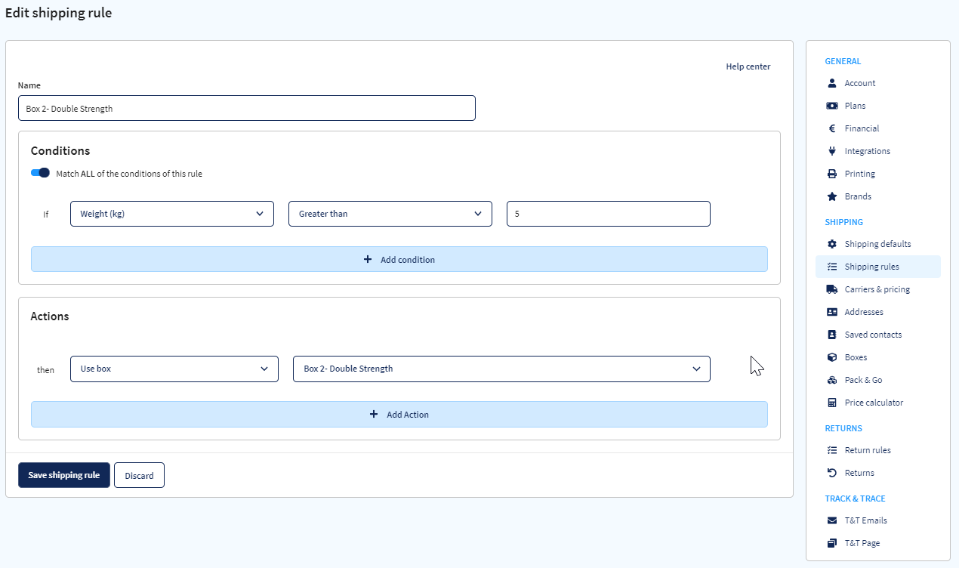This screenshot has height=568, width=959.
Task: Click the Saved contacts book icon
Action: (x=832, y=335)
